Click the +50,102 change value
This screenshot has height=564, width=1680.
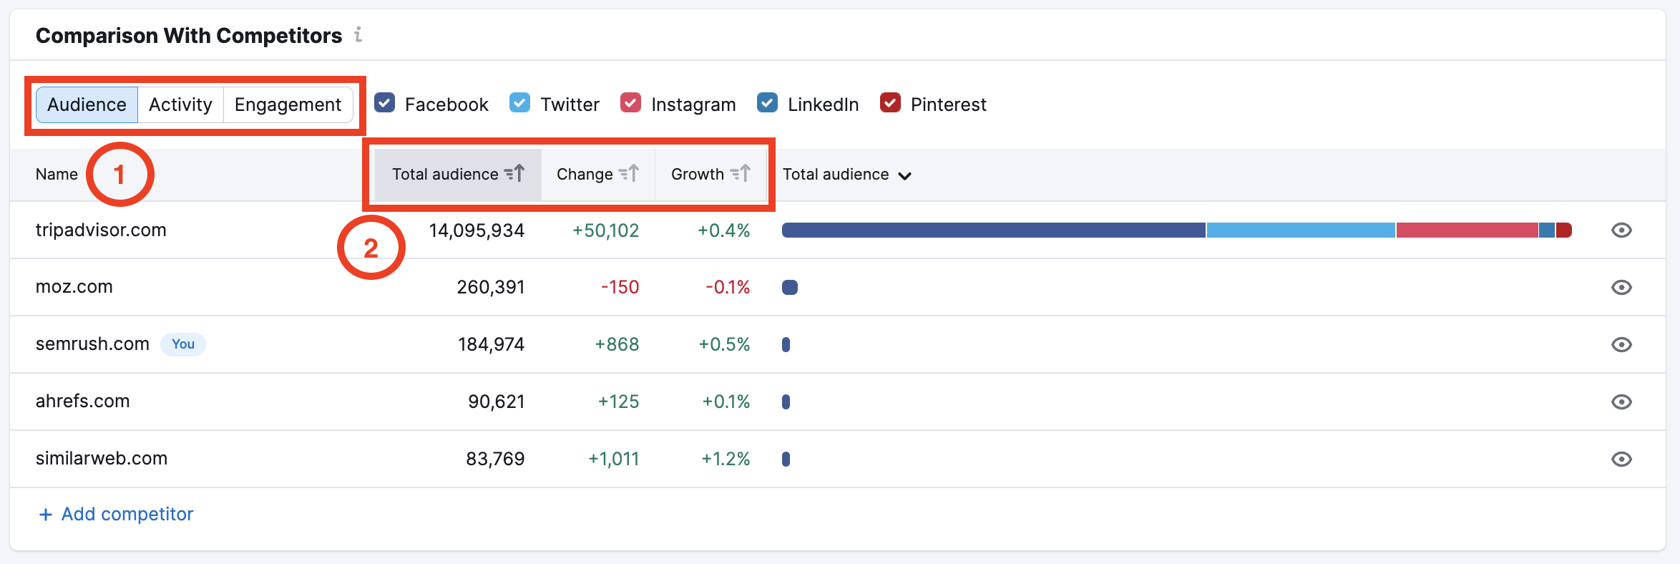606,230
